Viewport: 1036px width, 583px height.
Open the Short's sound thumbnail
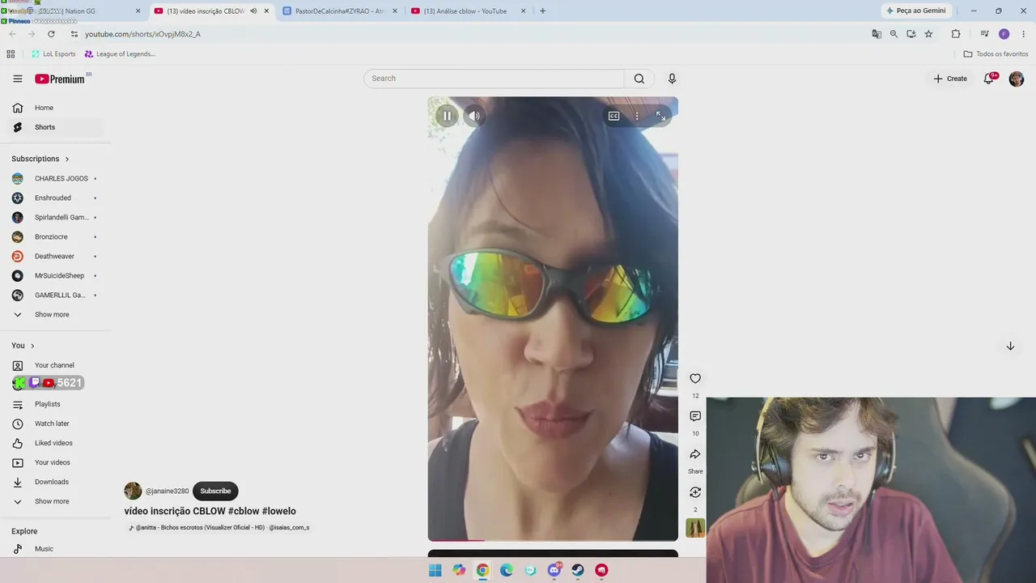tap(695, 528)
